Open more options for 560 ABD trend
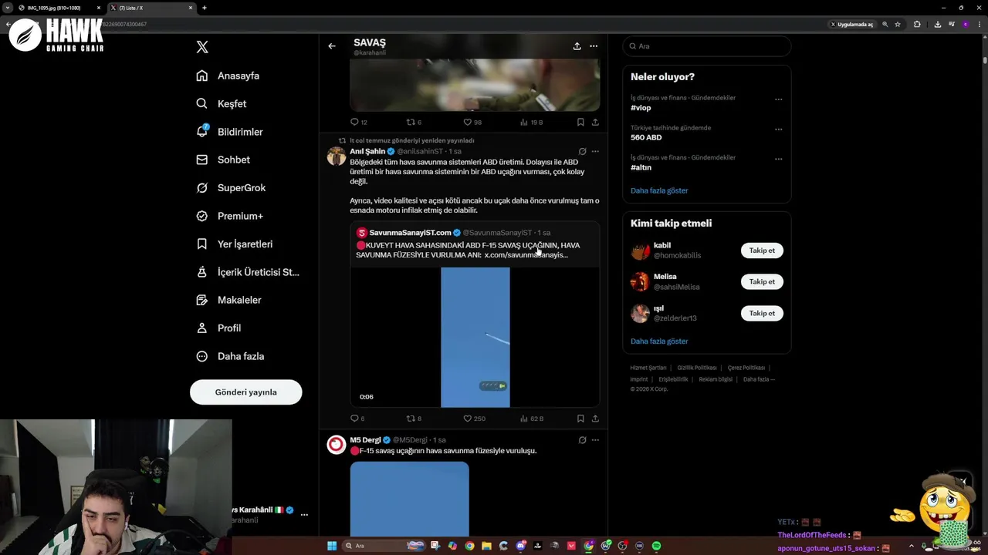Screen dimensions: 988x555 [x=778, y=129]
